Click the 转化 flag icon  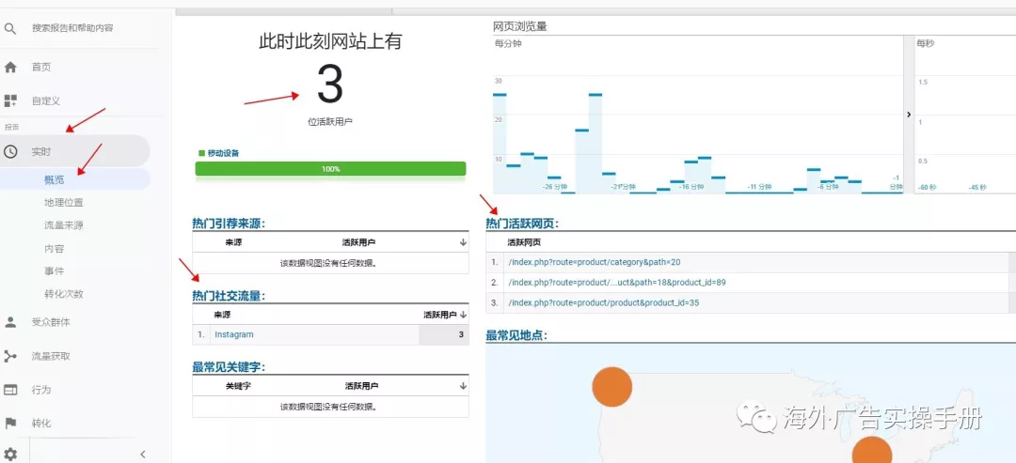click(x=10, y=424)
